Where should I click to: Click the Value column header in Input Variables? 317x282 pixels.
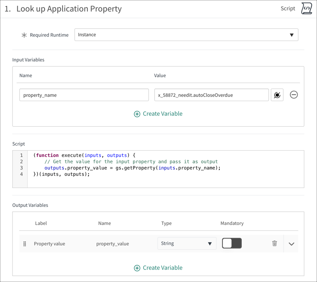[160, 76]
